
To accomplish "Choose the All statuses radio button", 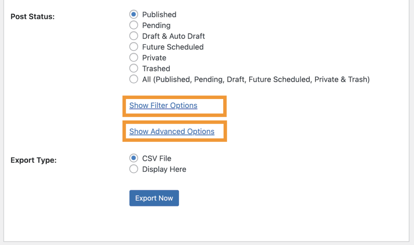I will tap(133, 79).
